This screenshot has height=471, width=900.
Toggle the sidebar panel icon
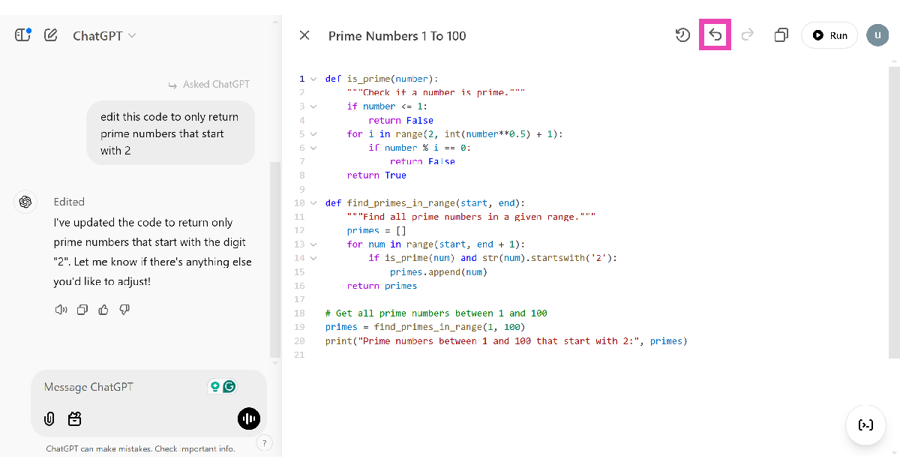[22, 34]
